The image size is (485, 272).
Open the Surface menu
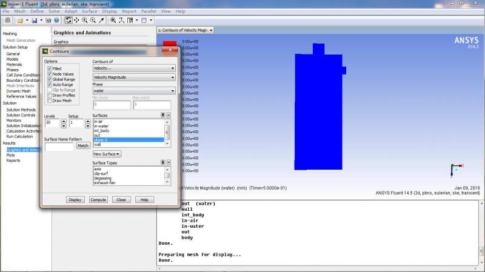[89, 11]
